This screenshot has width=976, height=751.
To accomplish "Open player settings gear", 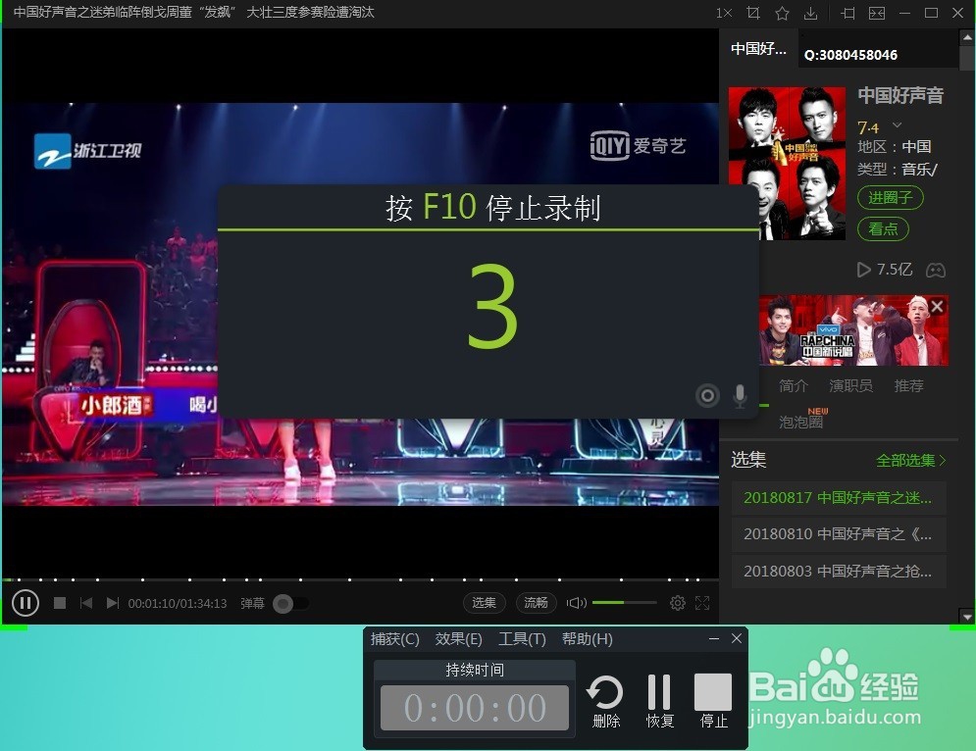I will (677, 603).
